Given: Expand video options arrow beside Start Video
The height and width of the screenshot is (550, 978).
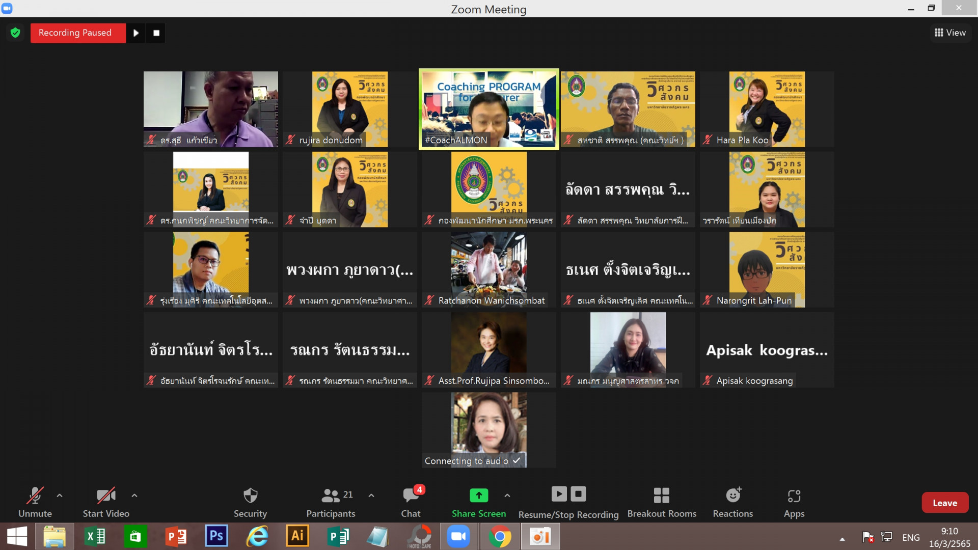Looking at the screenshot, I should [134, 495].
